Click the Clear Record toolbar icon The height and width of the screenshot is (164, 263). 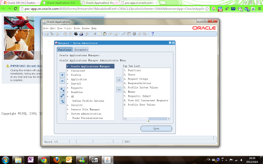[110, 34]
